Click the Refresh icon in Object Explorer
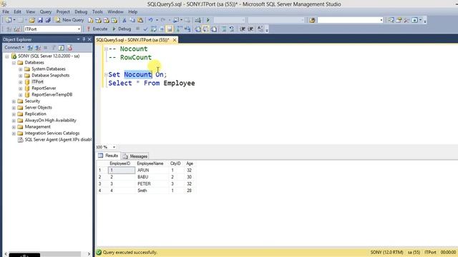 61,48
